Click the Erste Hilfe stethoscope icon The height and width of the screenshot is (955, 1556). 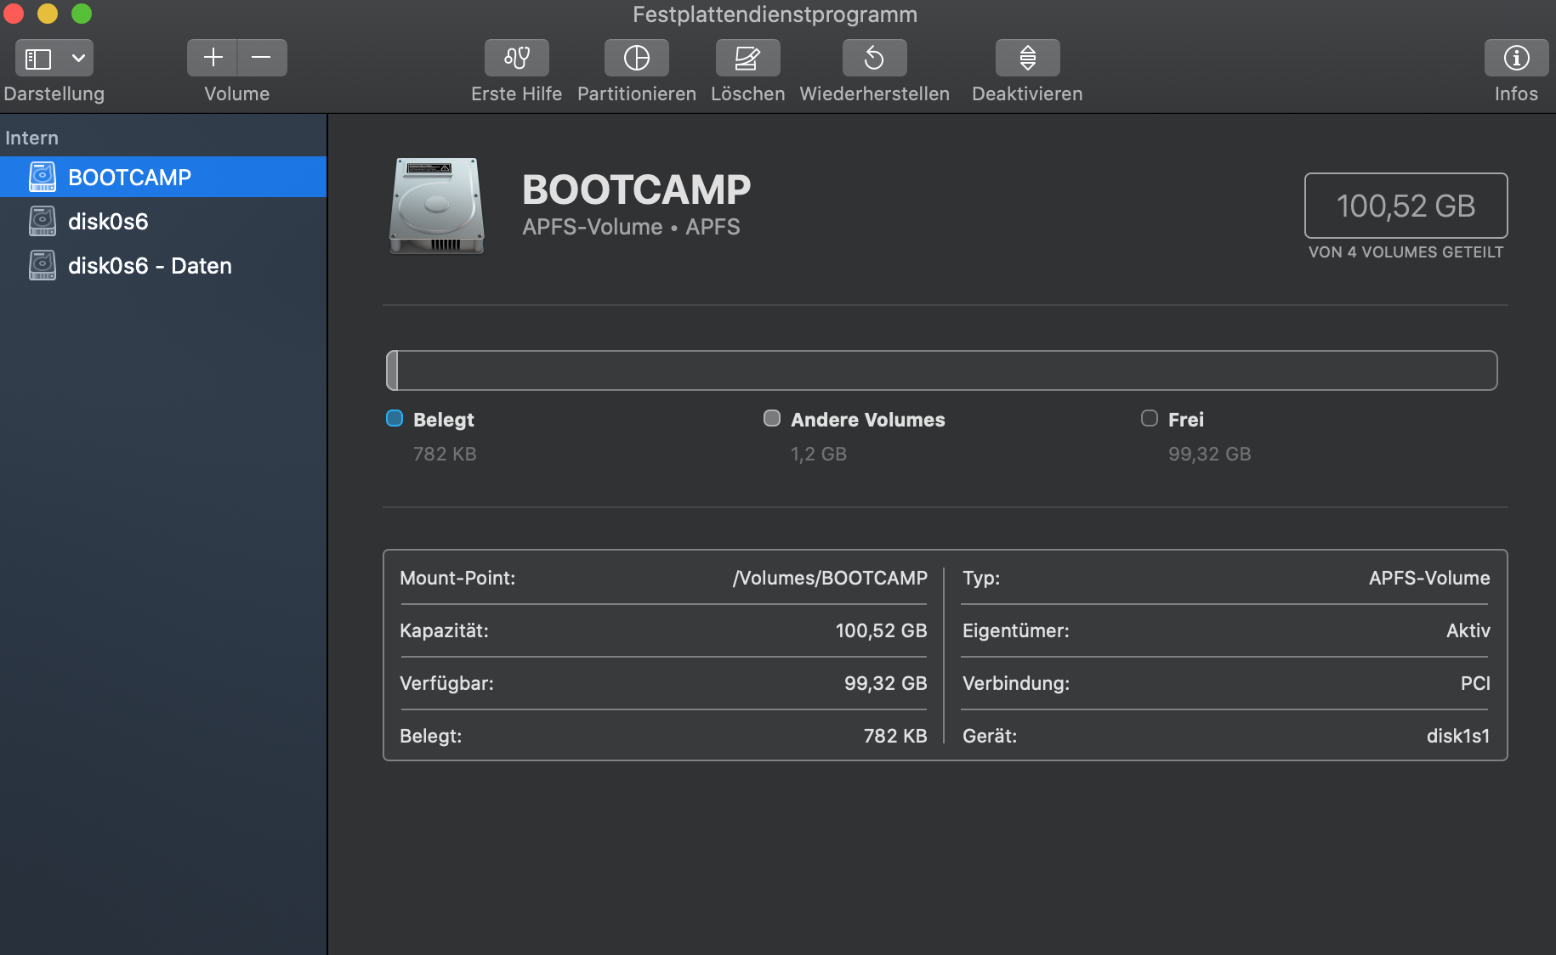tap(516, 58)
